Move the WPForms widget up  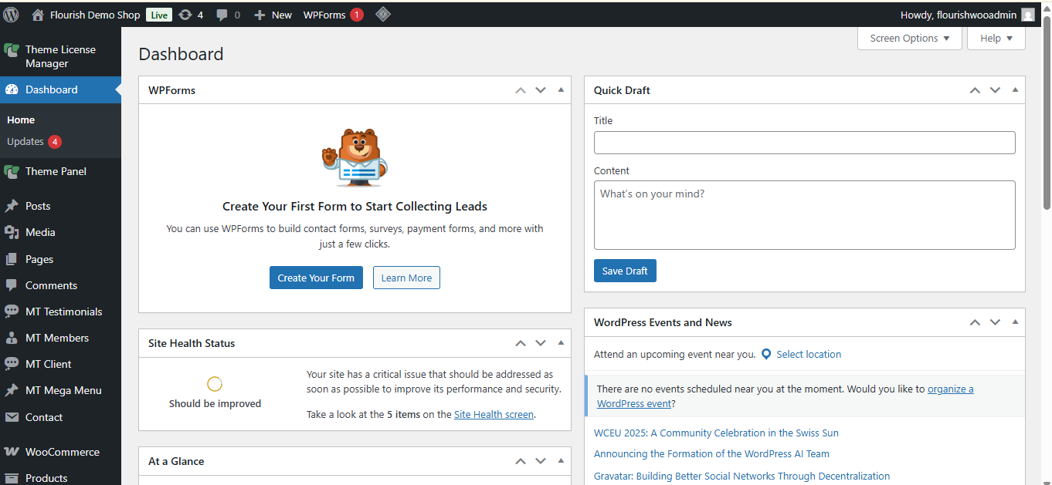coord(521,90)
